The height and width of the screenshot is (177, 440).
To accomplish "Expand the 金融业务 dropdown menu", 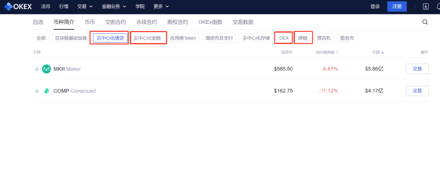I will tap(114, 7).
